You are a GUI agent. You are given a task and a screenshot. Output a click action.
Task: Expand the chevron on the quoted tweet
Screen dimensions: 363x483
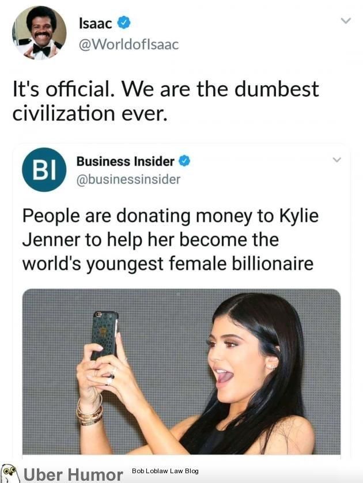(x=337, y=160)
